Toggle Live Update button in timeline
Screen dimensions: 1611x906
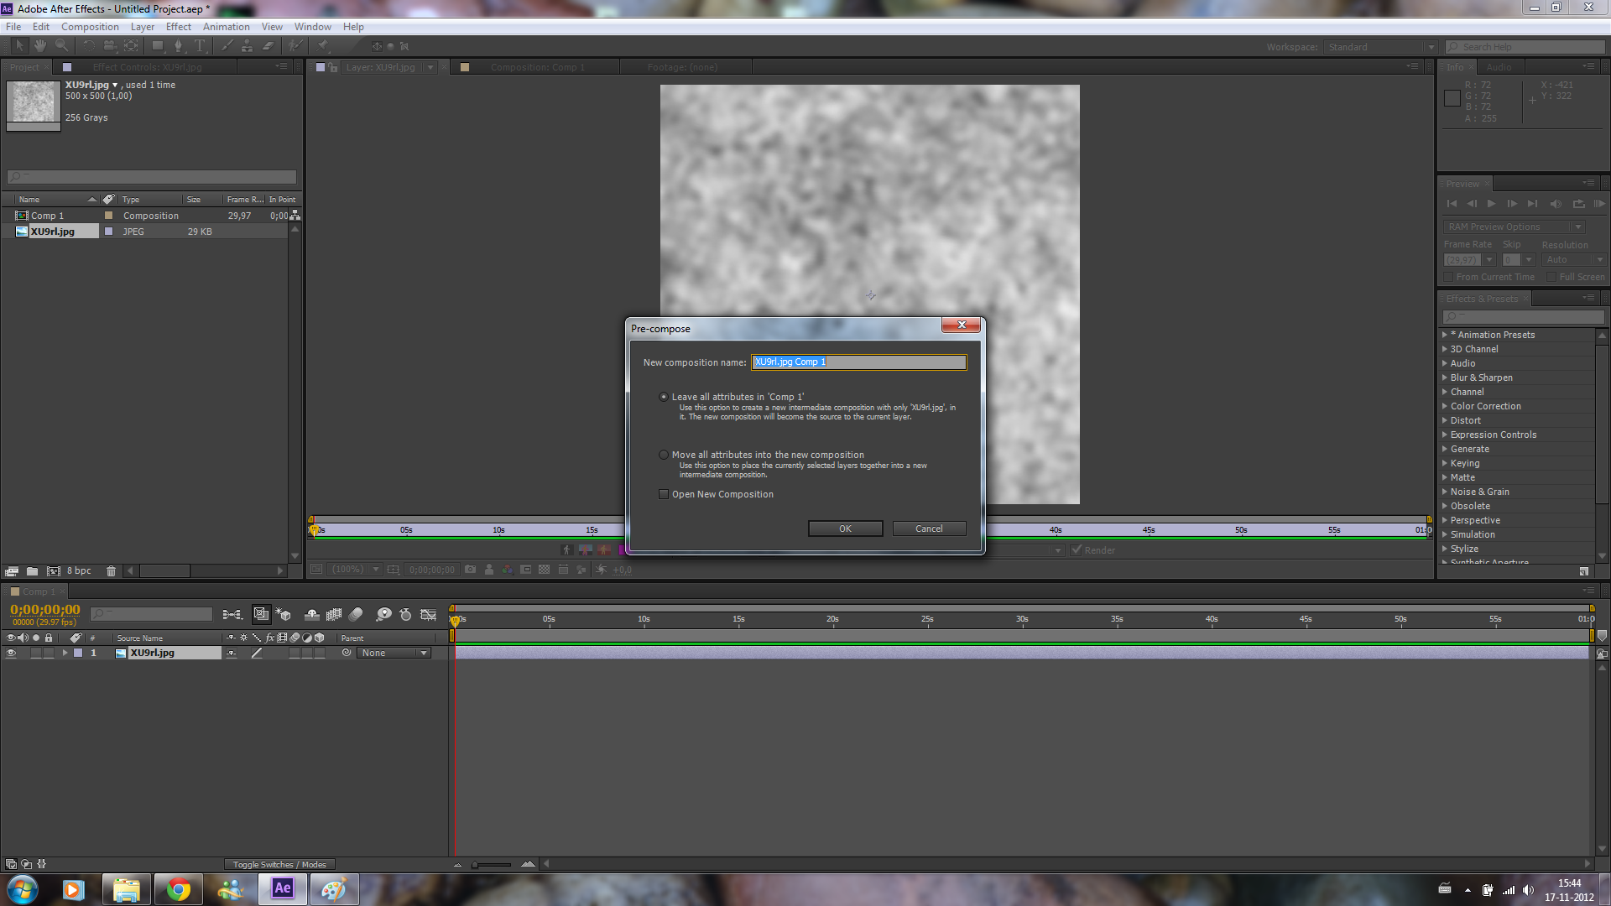pos(261,614)
